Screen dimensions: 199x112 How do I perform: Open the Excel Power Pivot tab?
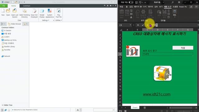[x=183, y=7]
